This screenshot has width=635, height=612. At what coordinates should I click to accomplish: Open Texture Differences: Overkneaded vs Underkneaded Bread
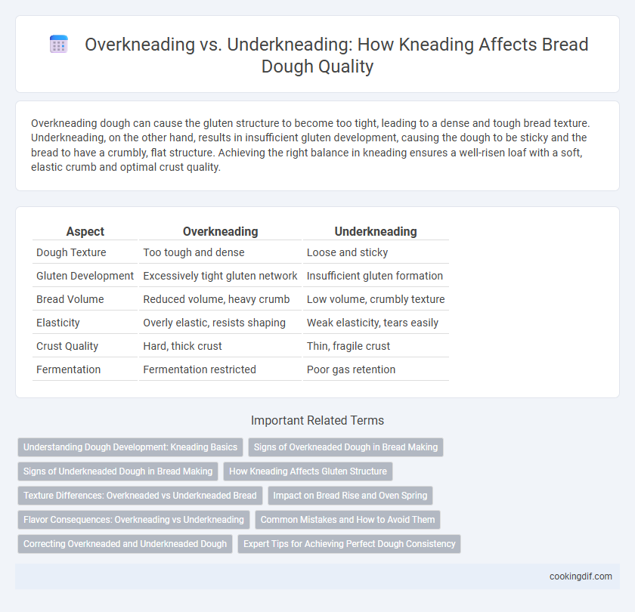point(140,496)
